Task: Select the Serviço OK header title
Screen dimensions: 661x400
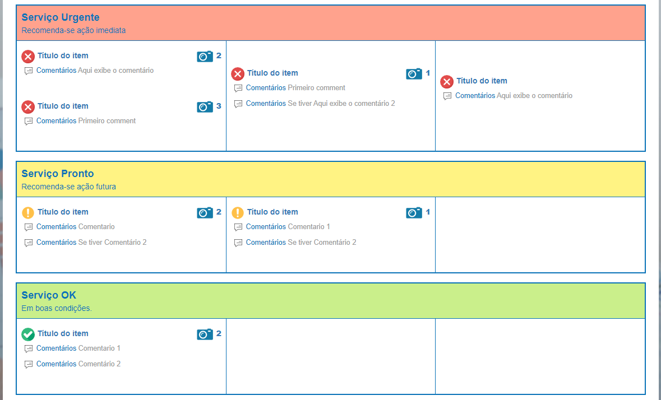Action: tap(49, 295)
